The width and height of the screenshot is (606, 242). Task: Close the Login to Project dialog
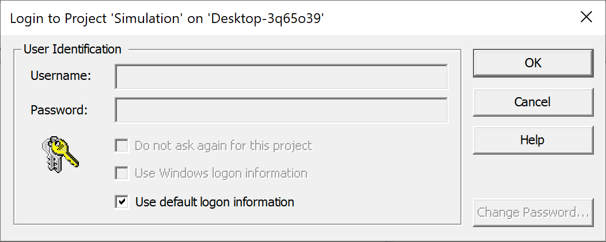(586, 17)
